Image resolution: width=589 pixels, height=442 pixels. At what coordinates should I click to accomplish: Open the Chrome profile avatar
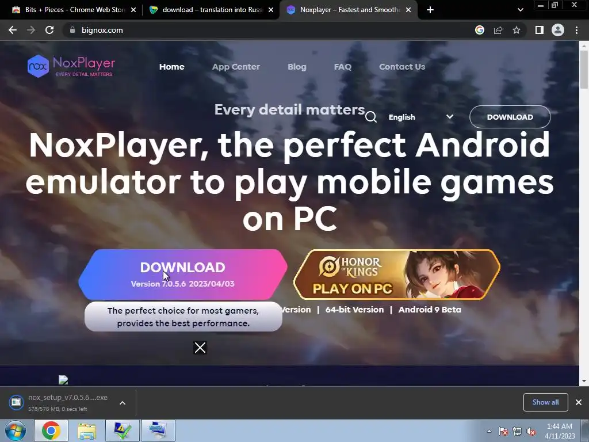558,30
